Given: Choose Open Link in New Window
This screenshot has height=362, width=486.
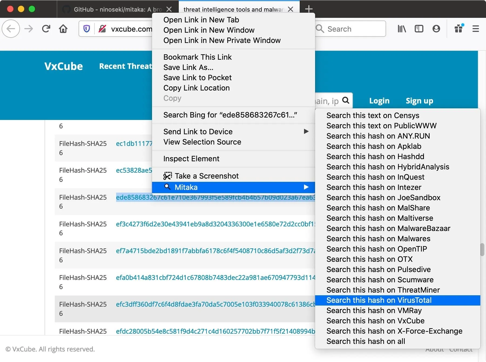Looking at the screenshot, I should 209,30.
